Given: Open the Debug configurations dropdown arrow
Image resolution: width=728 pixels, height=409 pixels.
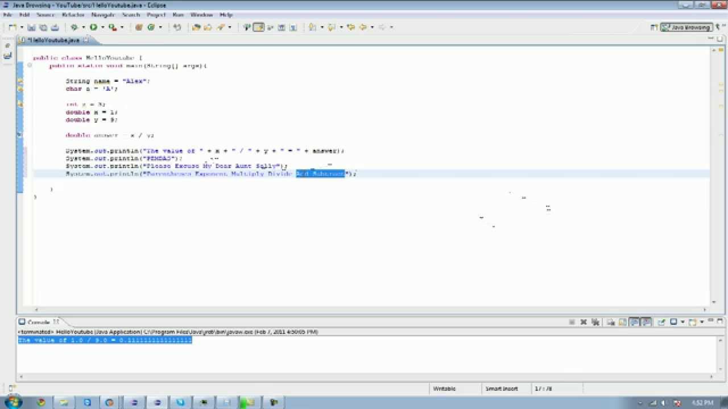Looking at the screenshot, I should point(83,27).
